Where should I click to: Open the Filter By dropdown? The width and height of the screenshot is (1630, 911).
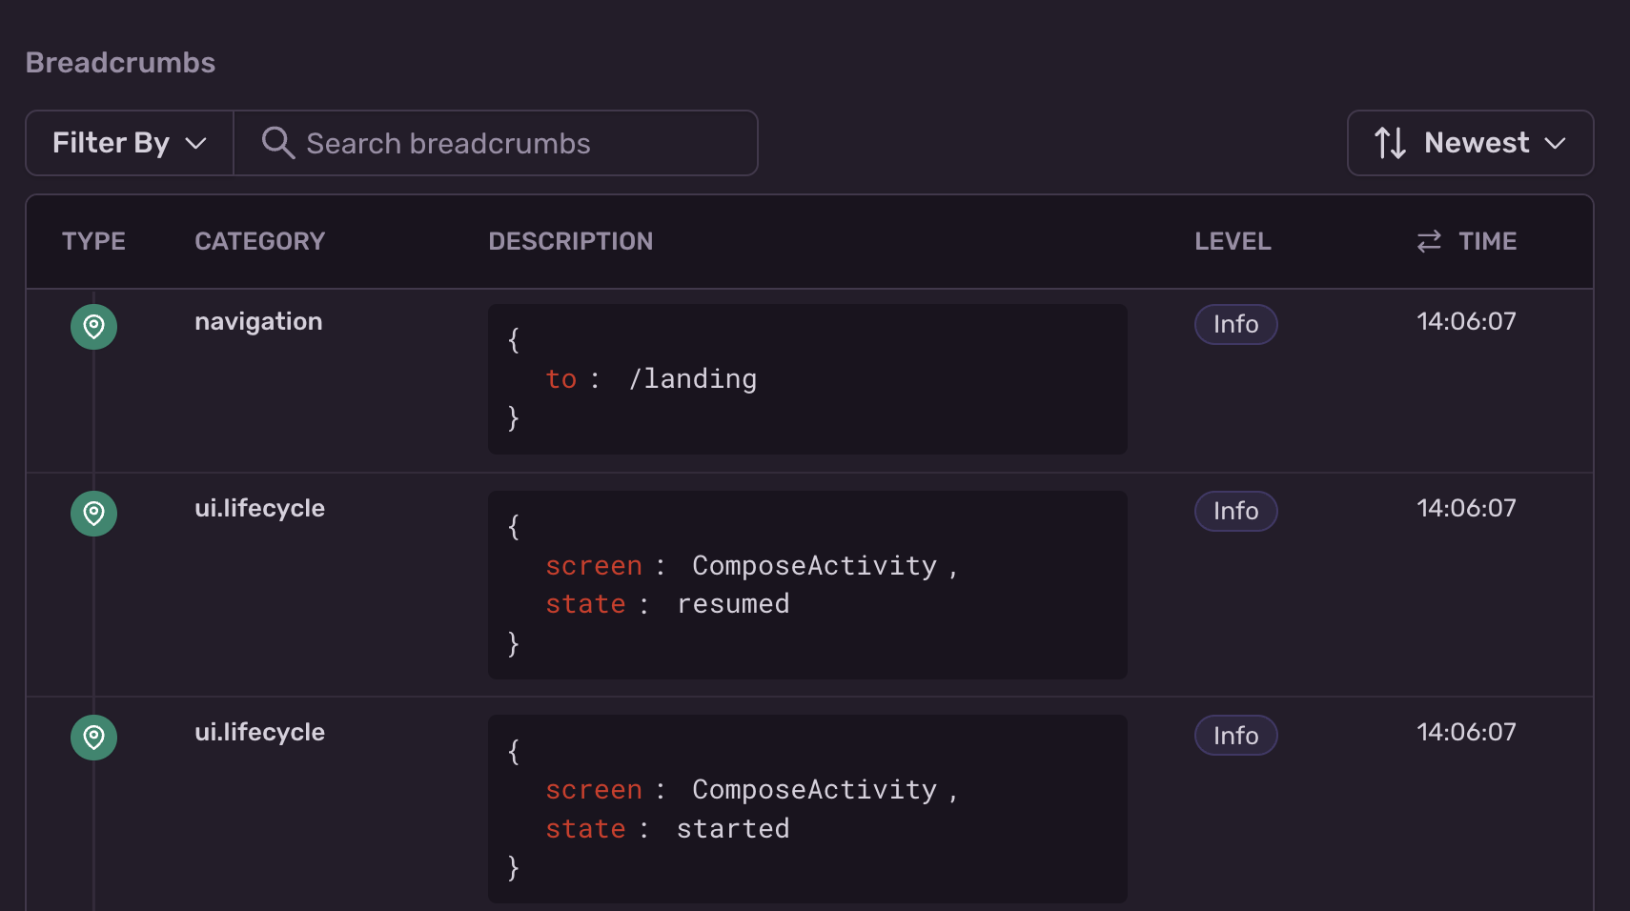click(x=128, y=143)
